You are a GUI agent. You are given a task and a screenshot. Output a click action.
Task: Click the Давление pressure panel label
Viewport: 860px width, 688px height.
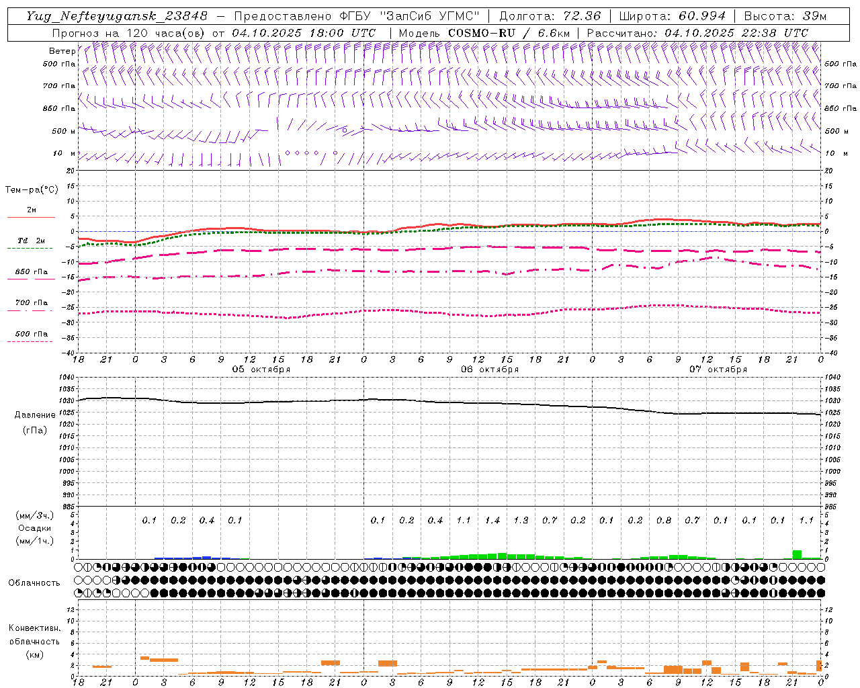click(35, 415)
